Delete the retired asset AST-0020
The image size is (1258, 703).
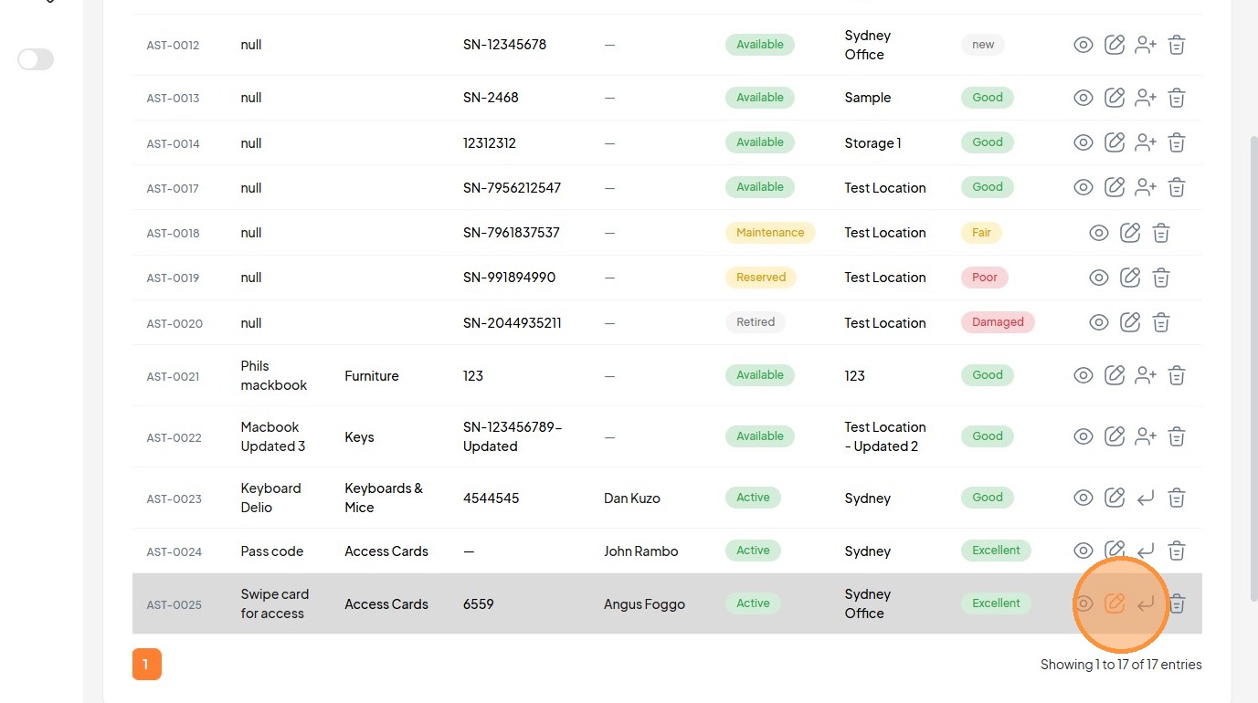[1161, 322]
